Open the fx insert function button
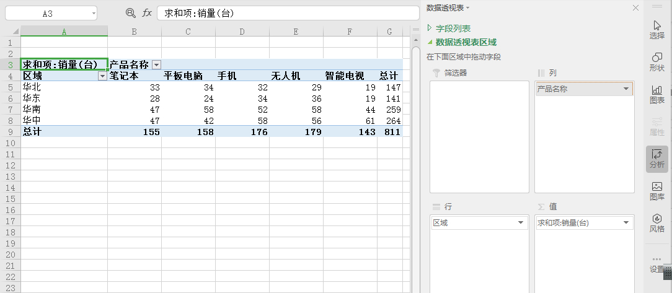The image size is (672, 293). [147, 13]
